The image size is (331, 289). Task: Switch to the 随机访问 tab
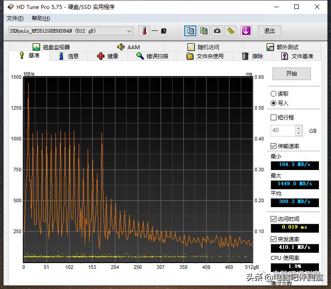[x=203, y=47]
